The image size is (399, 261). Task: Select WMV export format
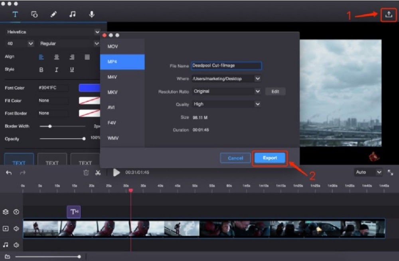point(122,138)
